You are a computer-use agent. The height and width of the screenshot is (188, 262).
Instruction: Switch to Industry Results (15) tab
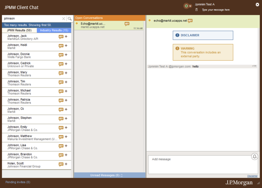pyautogui.click(x=54, y=30)
